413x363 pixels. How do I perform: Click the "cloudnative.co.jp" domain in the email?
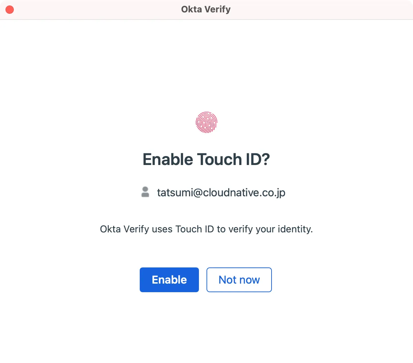(x=244, y=192)
